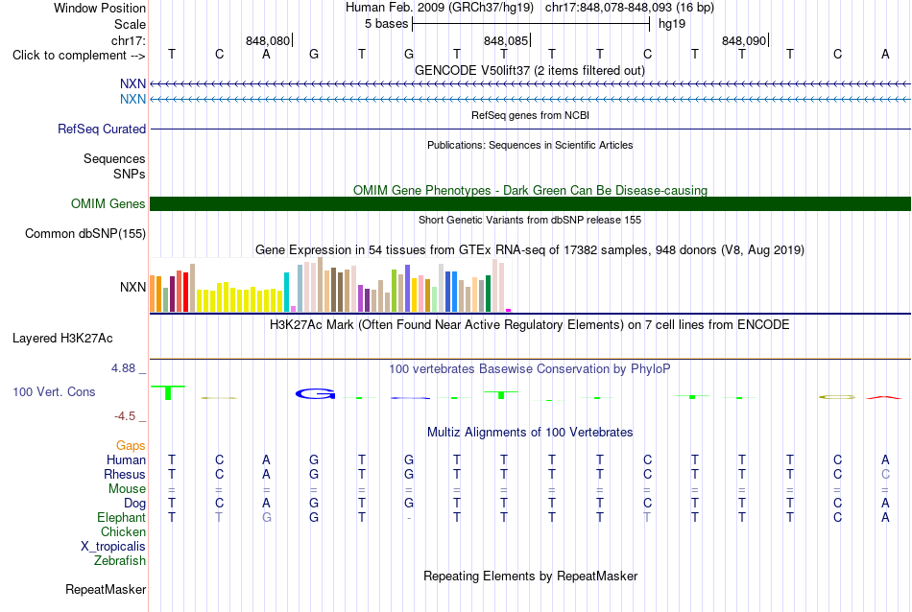Open the RepeatMasker track label
912x612 pixels.
(106, 589)
